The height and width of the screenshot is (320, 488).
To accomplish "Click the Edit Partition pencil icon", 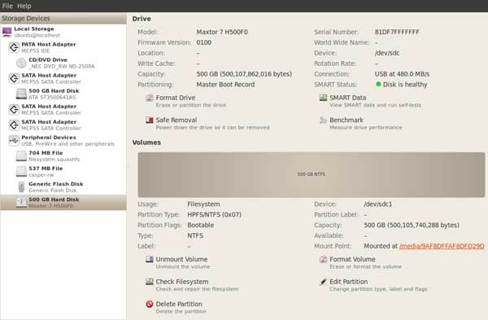I will [324, 282].
